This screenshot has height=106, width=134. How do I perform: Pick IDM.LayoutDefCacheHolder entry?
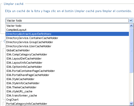(67, 59)
